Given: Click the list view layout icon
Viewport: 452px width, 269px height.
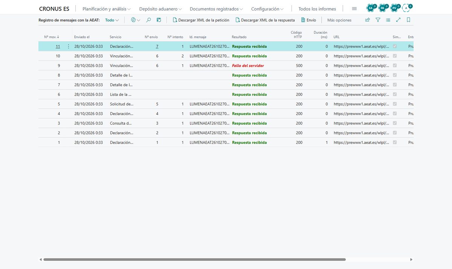Looking at the screenshot, I should click(x=388, y=20).
